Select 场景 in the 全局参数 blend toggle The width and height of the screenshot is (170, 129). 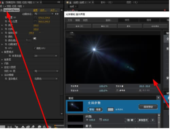point(98,110)
